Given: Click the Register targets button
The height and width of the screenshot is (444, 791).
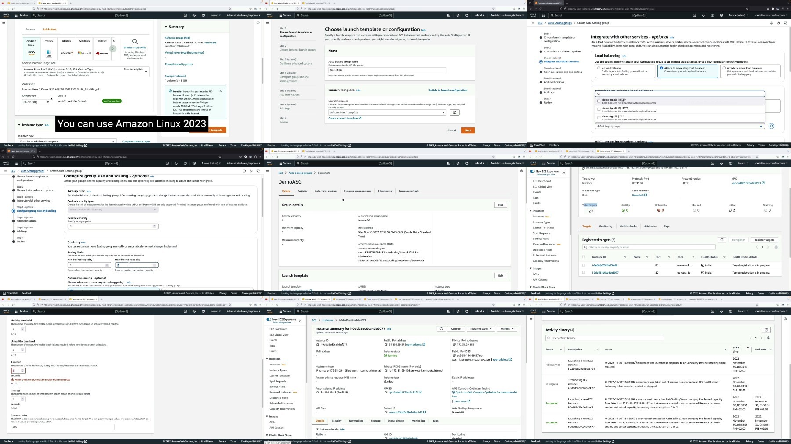Looking at the screenshot, I should click(x=764, y=240).
